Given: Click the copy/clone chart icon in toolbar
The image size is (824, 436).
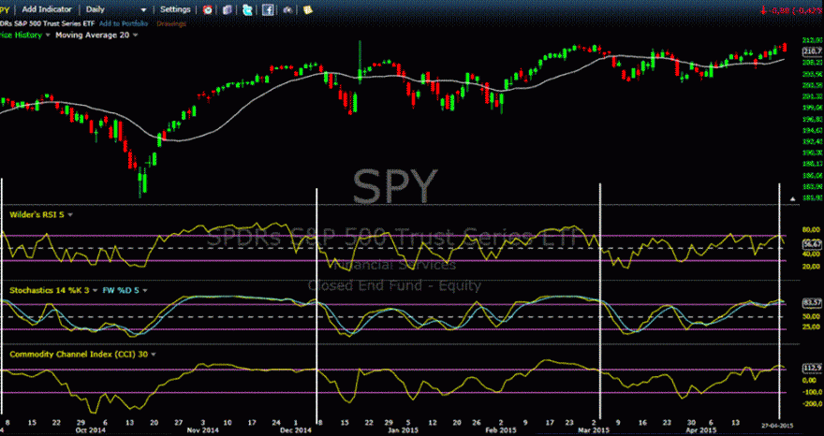Looking at the screenshot, I should pyautogui.click(x=227, y=9).
